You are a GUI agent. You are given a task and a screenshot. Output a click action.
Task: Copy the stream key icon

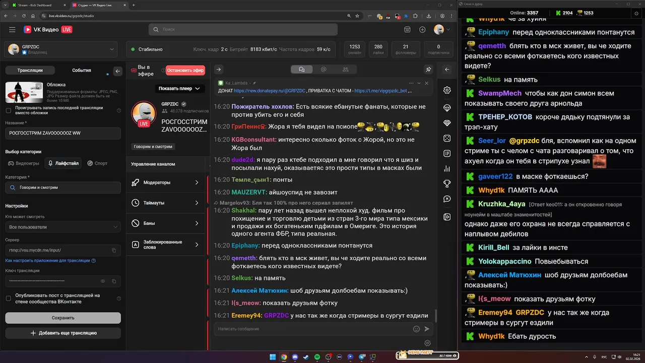(x=114, y=281)
